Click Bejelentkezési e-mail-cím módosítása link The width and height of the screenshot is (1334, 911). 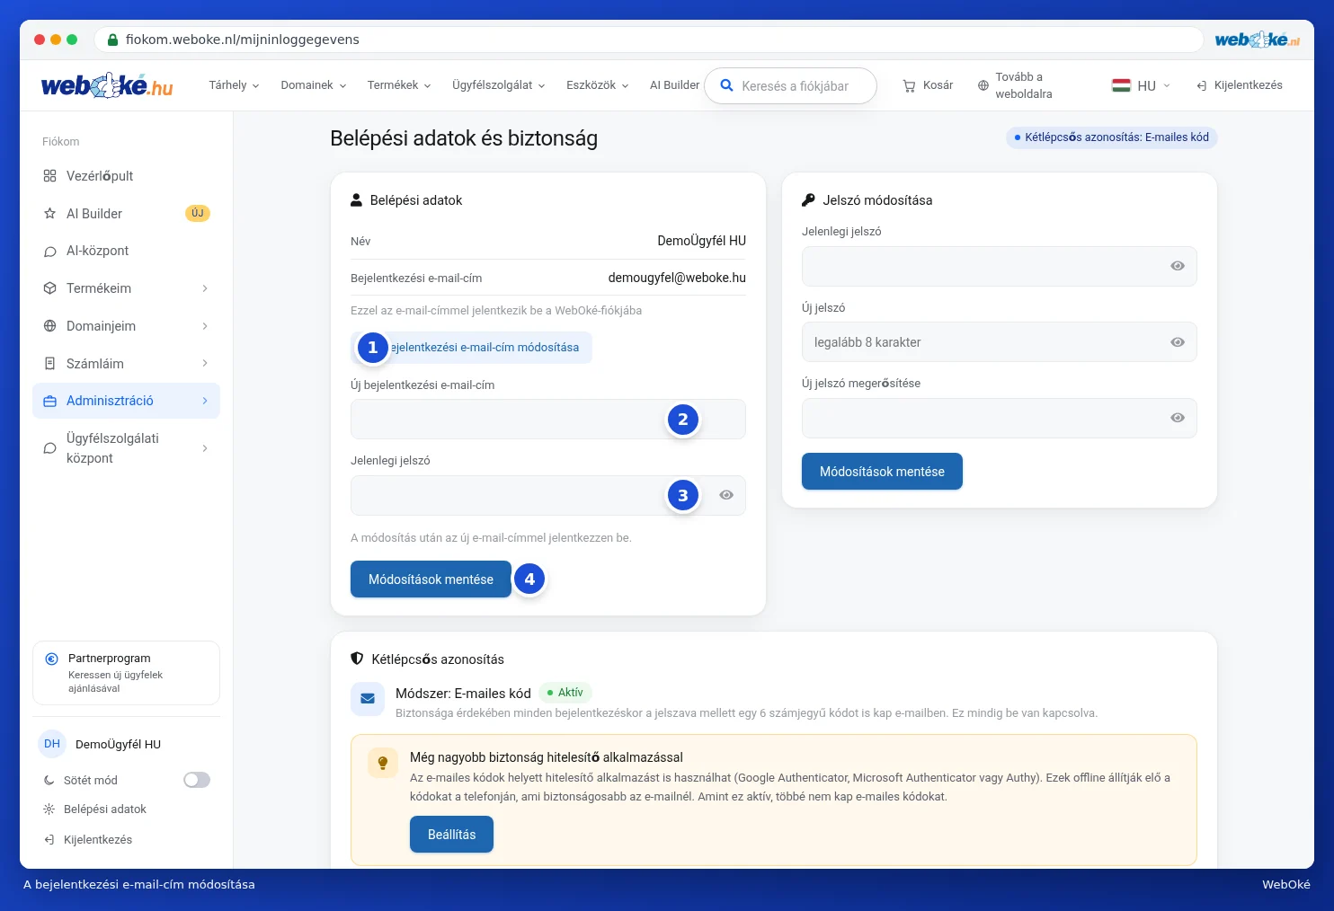471,348
